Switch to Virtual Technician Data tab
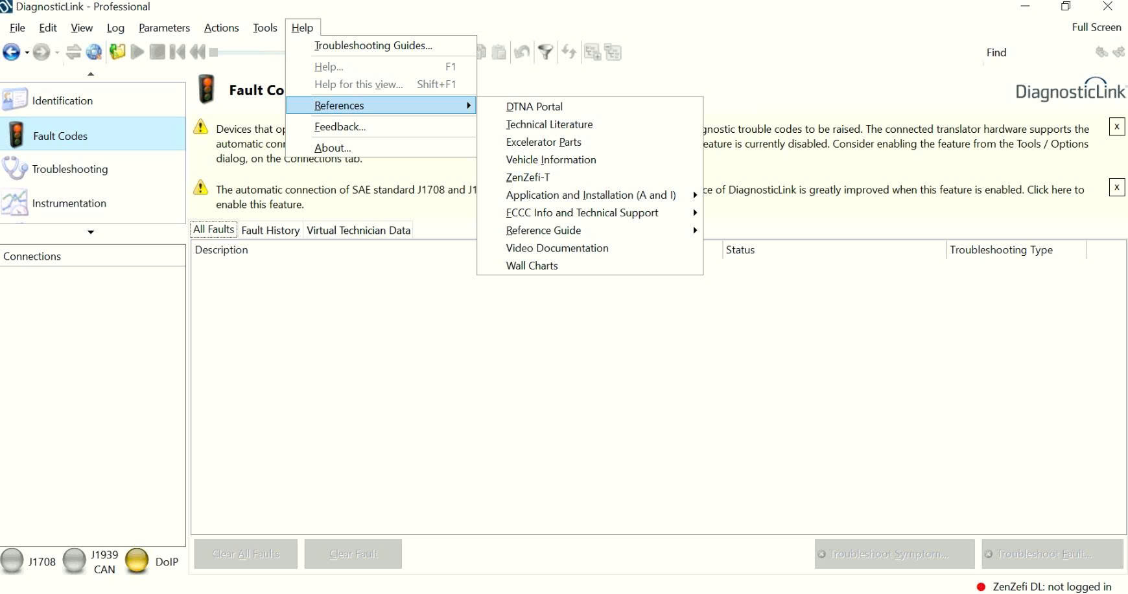1128x594 pixels. coord(358,230)
